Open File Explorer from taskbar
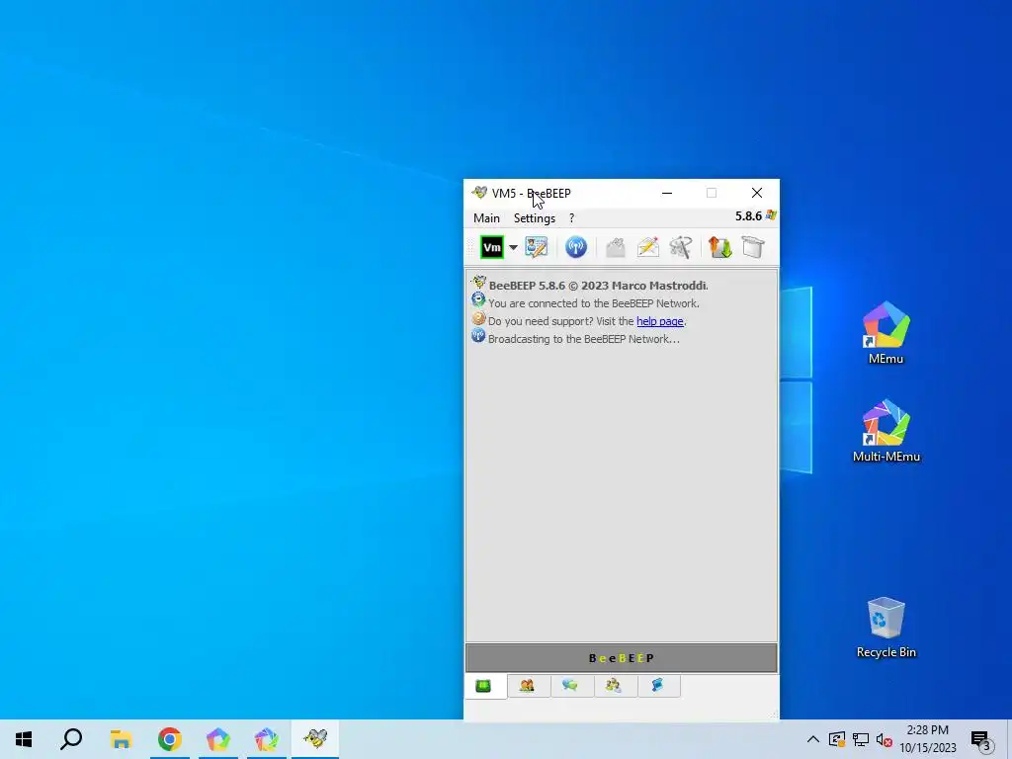 (121, 739)
